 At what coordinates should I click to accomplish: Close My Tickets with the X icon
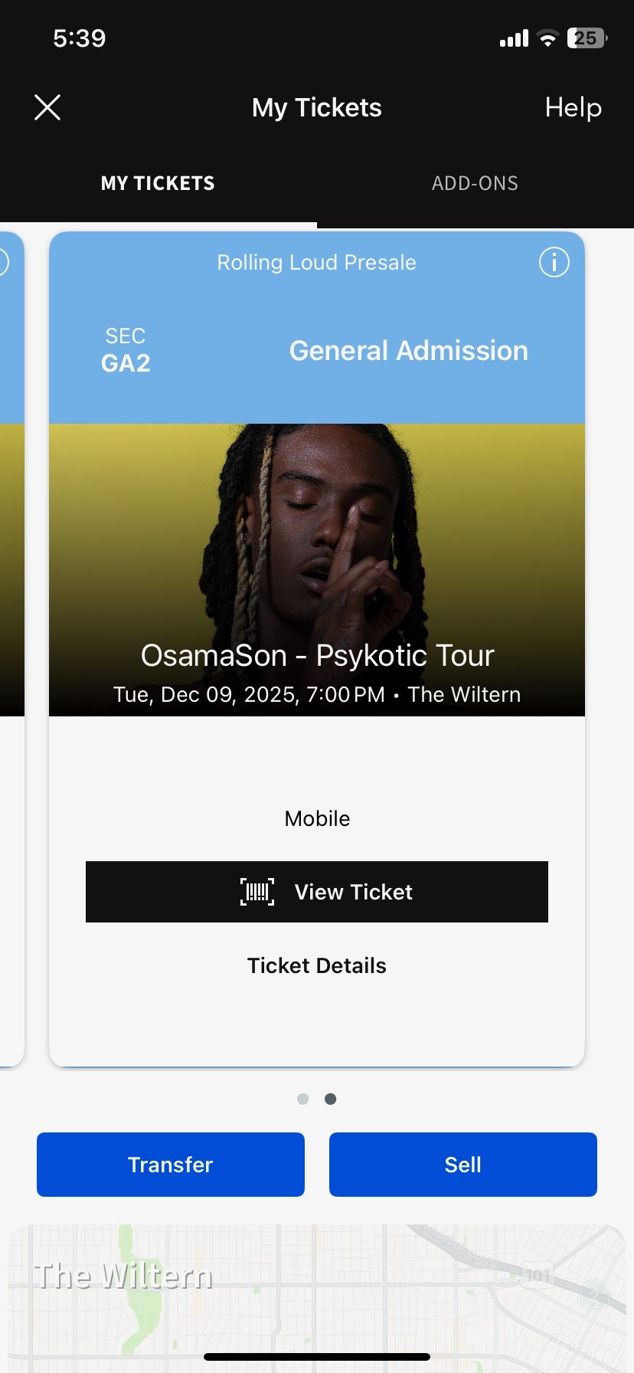pos(47,107)
